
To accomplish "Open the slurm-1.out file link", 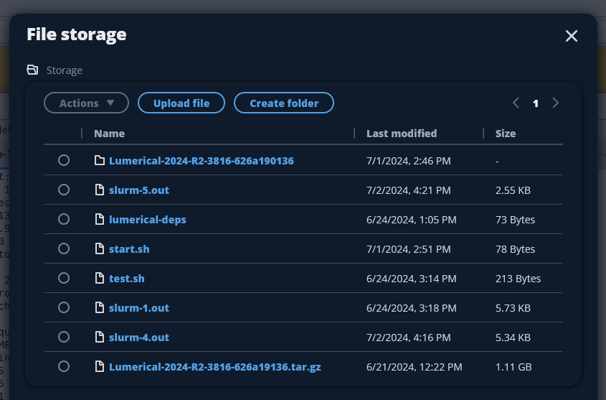I will click(138, 307).
